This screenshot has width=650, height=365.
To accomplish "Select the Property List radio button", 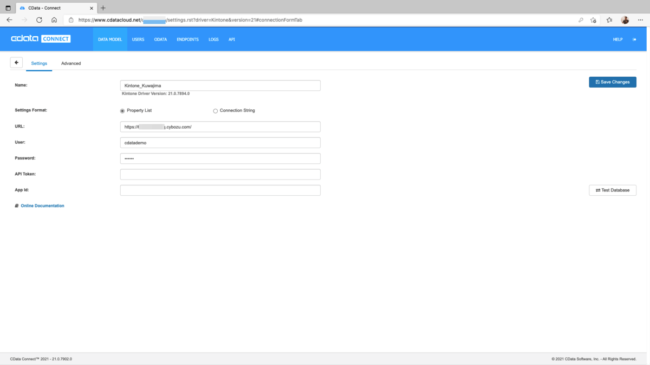I will pyautogui.click(x=122, y=111).
